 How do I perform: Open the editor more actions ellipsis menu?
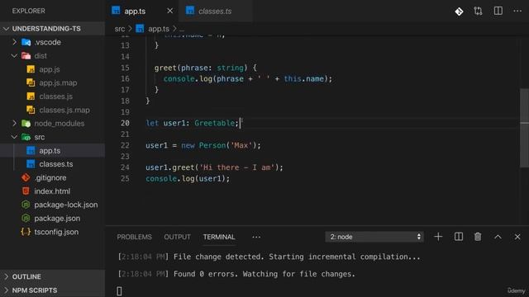517,11
